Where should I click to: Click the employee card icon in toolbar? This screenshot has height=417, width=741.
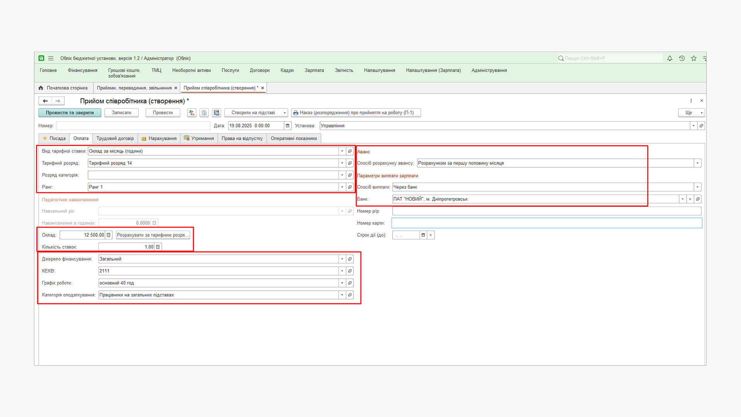[217, 113]
